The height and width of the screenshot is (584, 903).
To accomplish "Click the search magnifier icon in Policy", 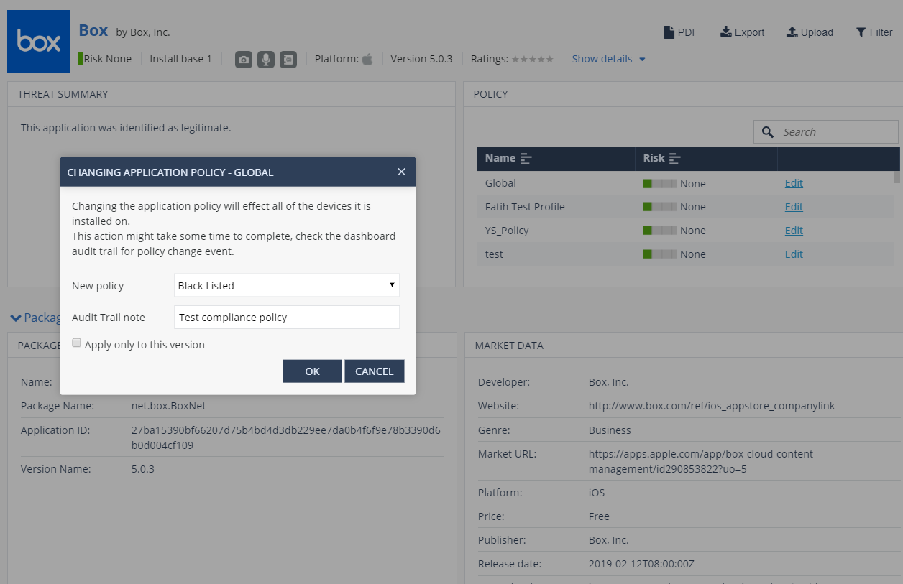I will (x=768, y=132).
